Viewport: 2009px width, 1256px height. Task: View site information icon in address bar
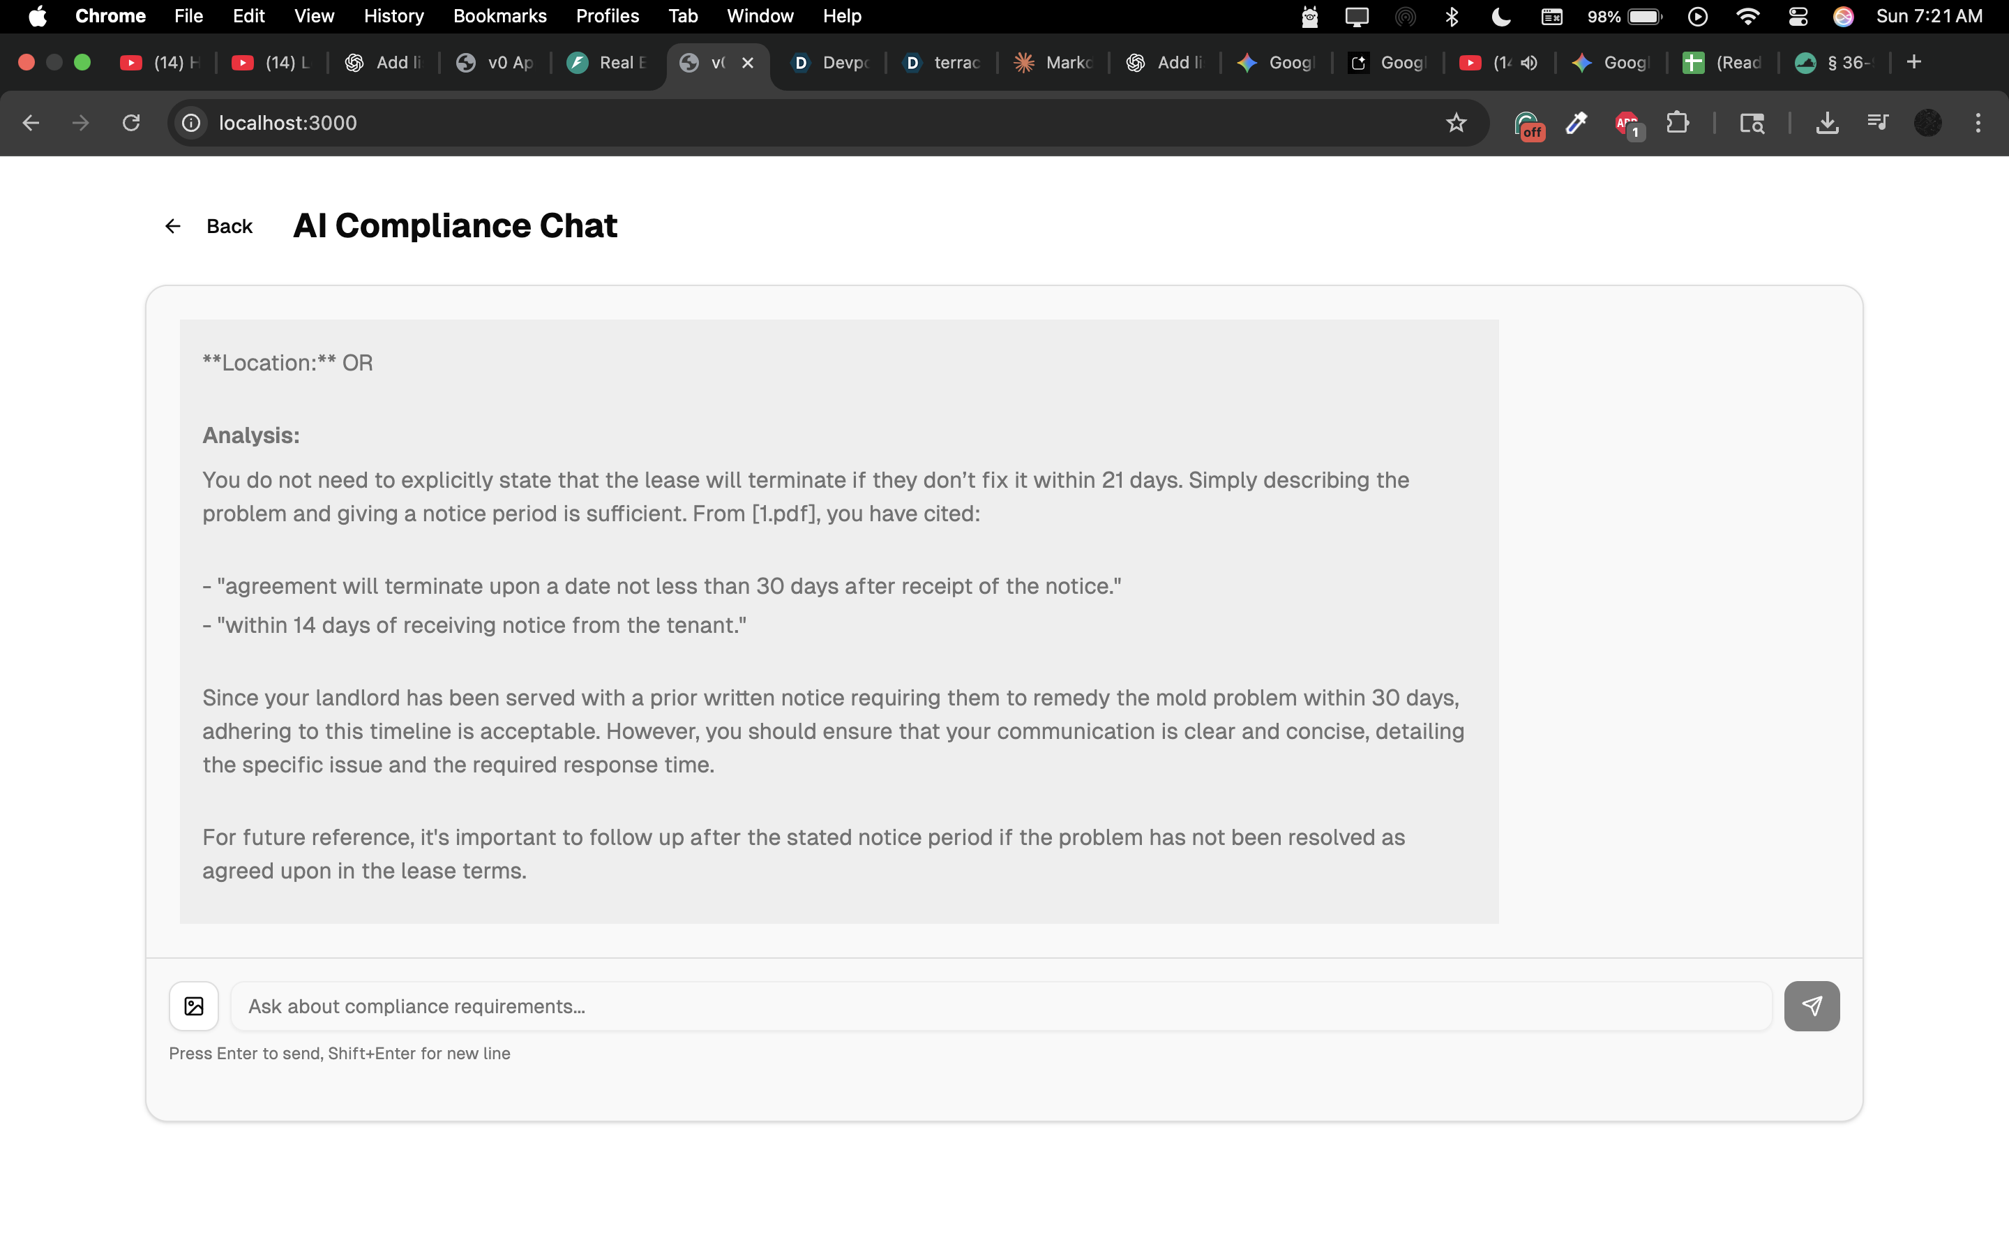(x=192, y=123)
